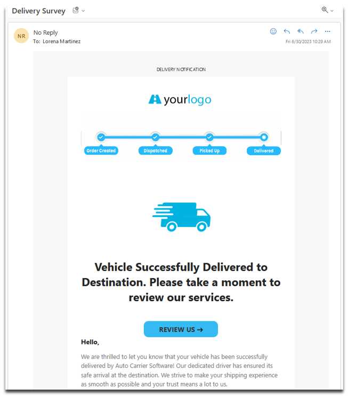Click the emoji reaction smiley icon
Image resolution: width=348 pixels, height=396 pixels.
pyautogui.click(x=273, y=31)
